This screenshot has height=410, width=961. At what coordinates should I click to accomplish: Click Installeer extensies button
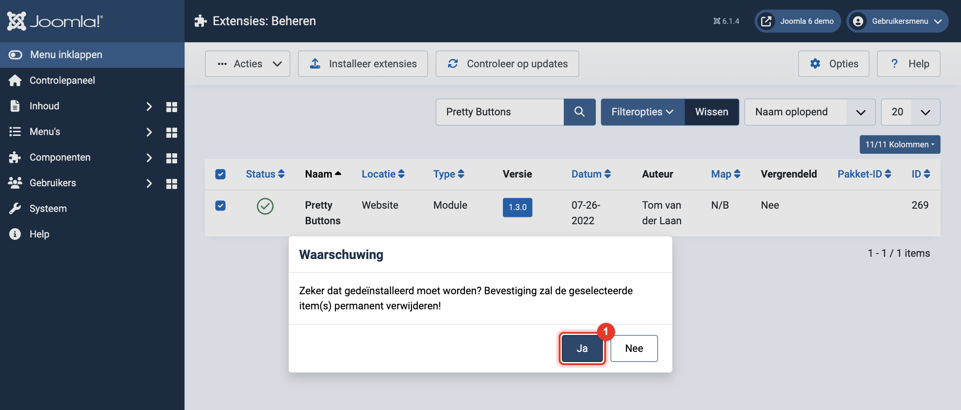coord(363,64)
